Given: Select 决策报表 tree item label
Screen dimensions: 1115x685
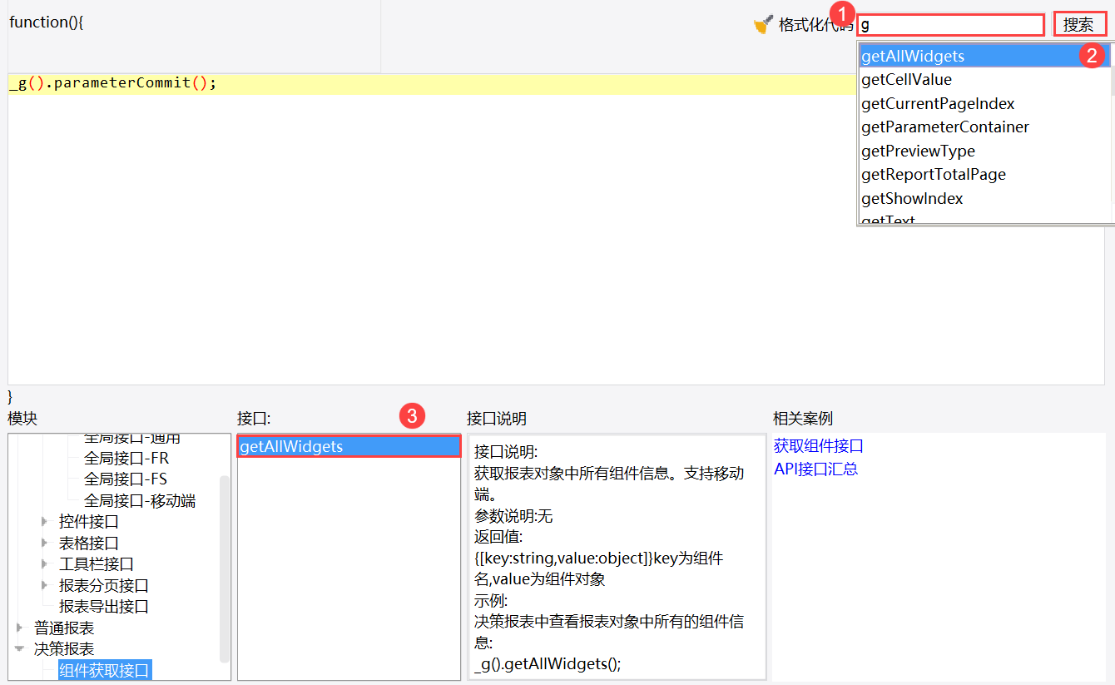Looking at the screenshot, I should click(64, 649).
